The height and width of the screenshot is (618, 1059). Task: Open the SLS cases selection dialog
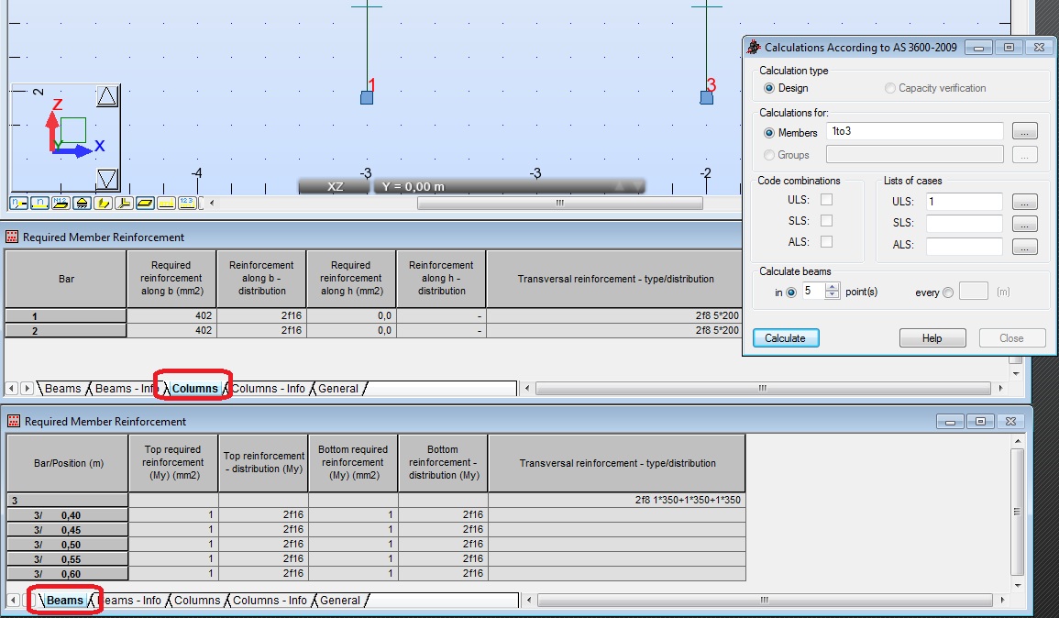1025,223
